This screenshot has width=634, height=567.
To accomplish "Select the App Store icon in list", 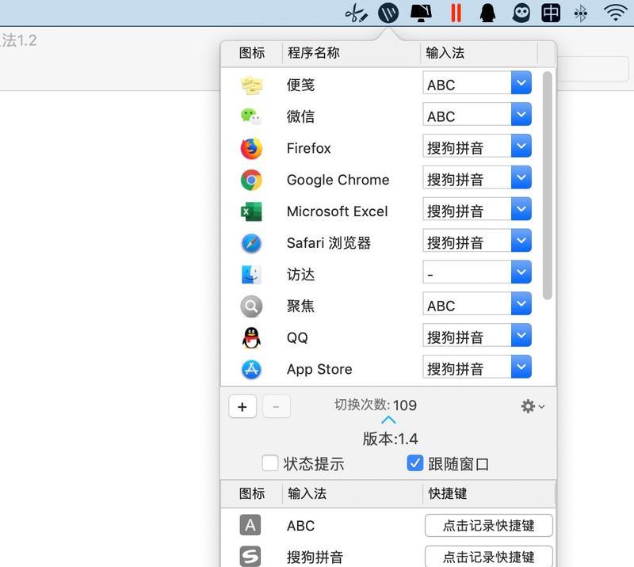I will [251, 369].
